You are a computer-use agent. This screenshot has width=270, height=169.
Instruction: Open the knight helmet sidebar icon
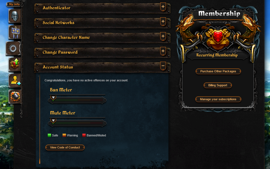click(x=15, y=16)
